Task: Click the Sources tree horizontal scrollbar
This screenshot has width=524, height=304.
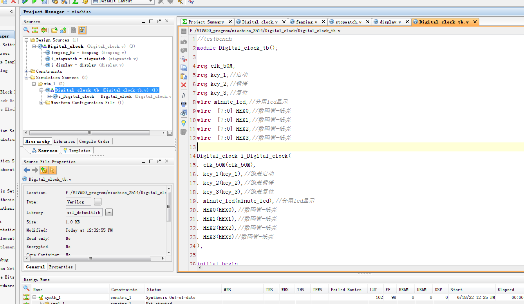Action: click(89, 133)
